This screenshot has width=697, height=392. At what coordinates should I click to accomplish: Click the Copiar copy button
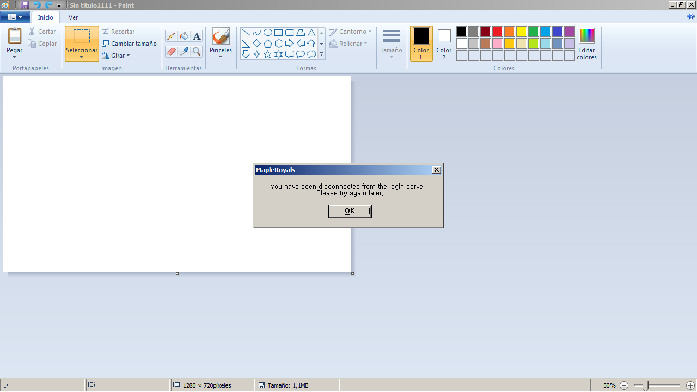[x=43, y=44]
